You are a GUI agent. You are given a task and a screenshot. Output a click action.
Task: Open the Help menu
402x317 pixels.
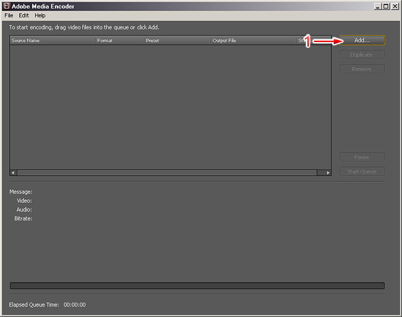pyautogui.click(x=40, y=15)
